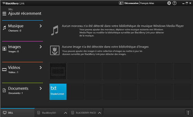Click the BlackBerry ID account icon
This screenshot has width=193, height=117.
pos(121,3)
